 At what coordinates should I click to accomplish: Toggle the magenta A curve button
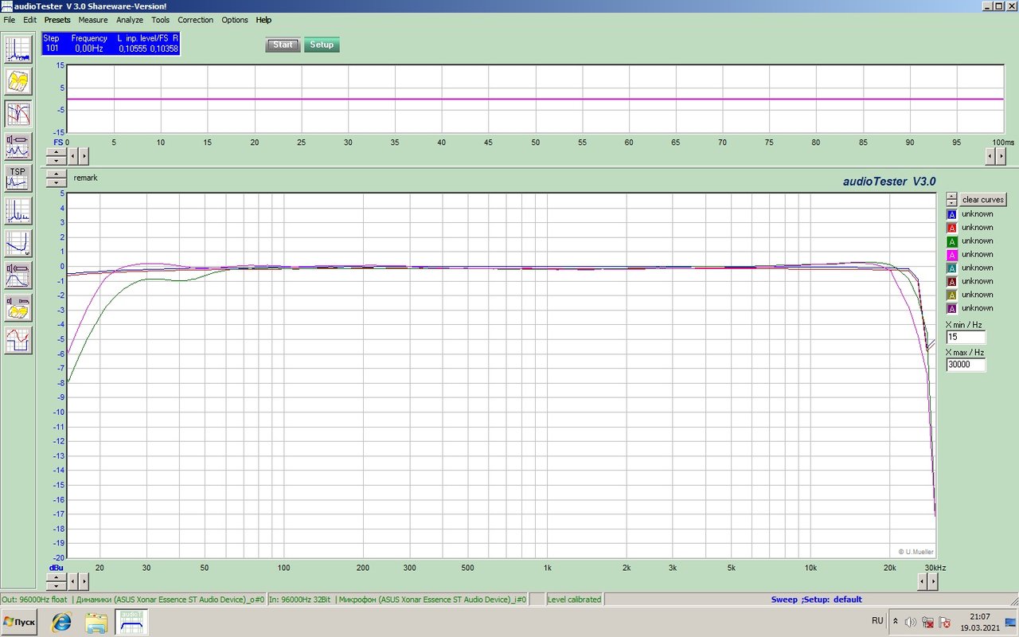pos(951,255)
